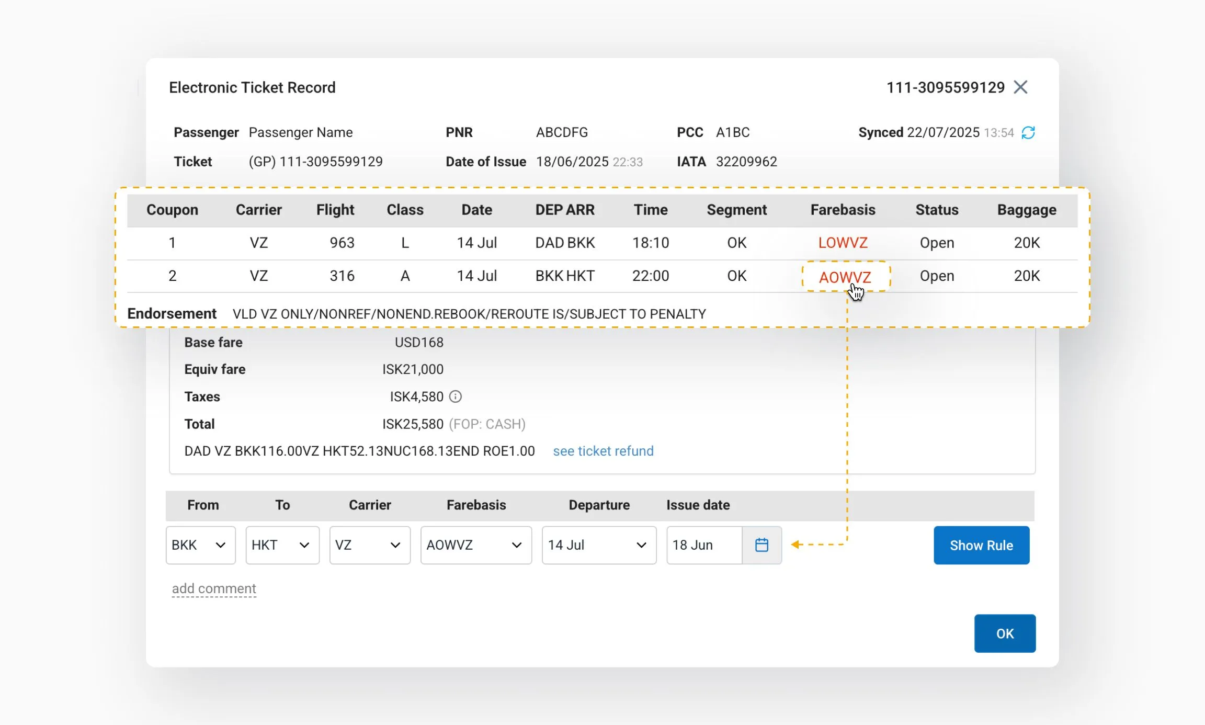Click the Issue date input field
The height and width of the screenshot is (725, 1205).
[x=703, y=545]
